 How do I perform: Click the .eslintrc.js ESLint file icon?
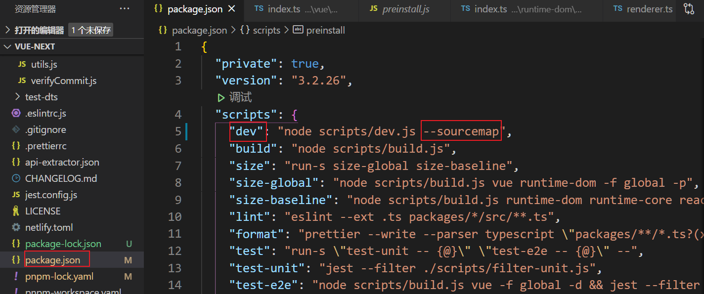[16, 113]
